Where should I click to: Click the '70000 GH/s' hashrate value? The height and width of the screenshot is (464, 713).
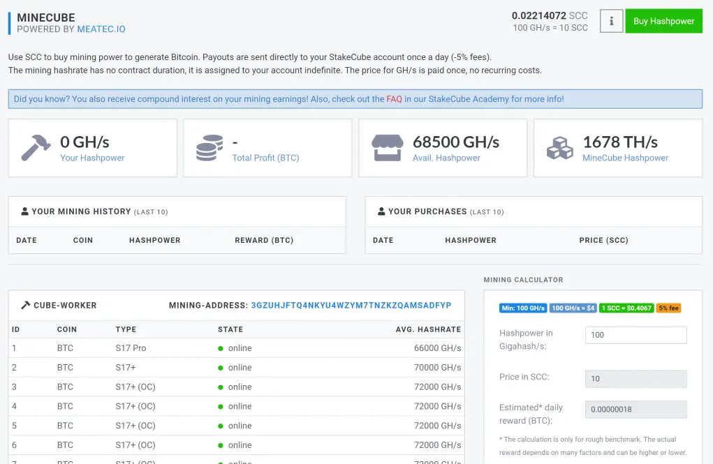pos(437,367)
